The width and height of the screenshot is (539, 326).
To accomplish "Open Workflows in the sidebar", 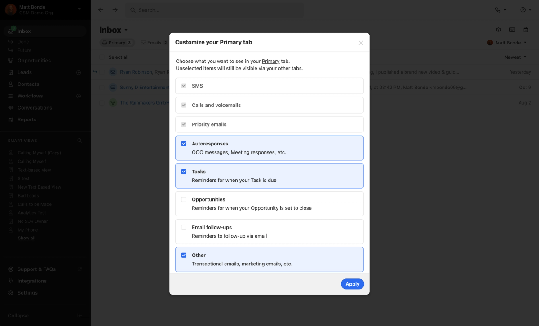I will (30, 96).
